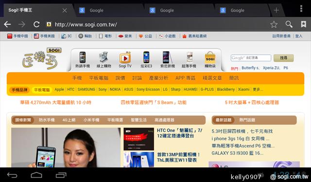Click the Sogi 手機王 site logo

[41, 59]
